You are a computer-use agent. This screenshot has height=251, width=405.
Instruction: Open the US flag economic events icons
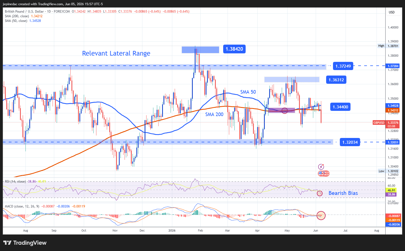(x=323, y=174)
